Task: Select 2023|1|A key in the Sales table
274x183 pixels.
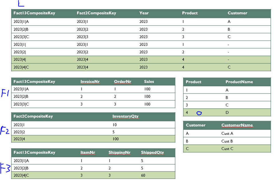Action: pyautogui.click(x=21, y=89)
